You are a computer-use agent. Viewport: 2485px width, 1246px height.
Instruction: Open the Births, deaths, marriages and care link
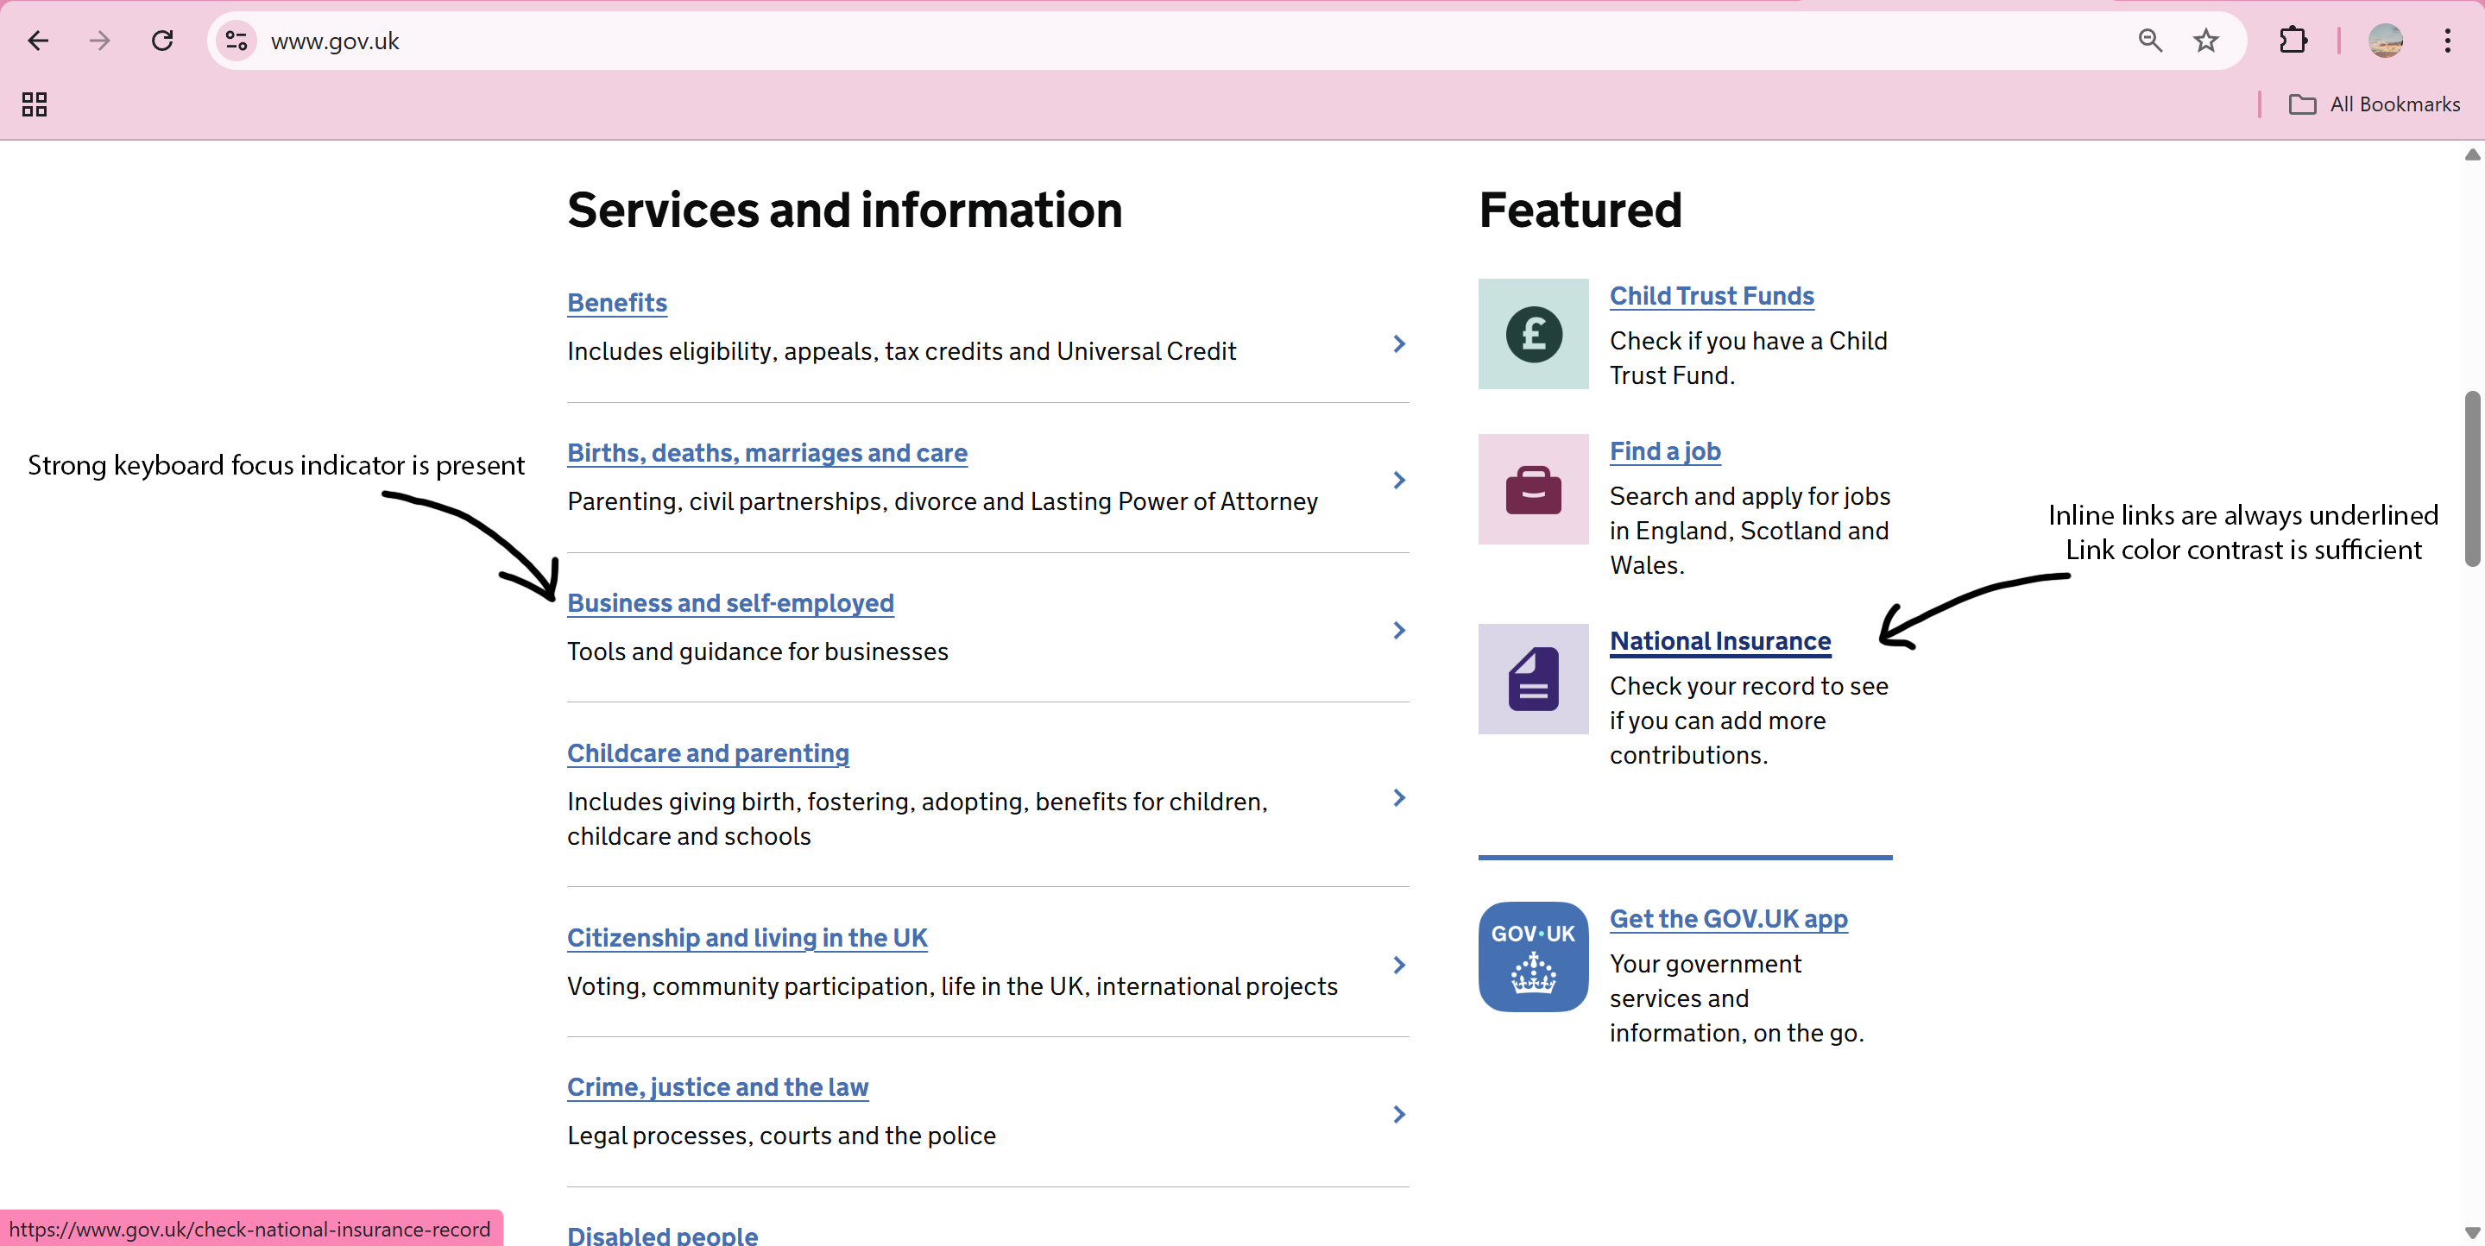point(767,453)
